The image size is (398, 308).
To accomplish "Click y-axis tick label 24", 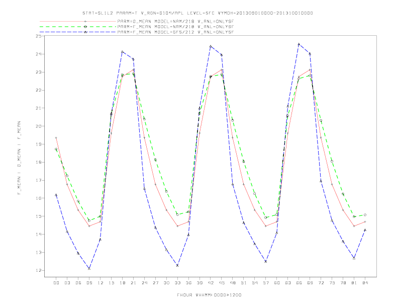I will [39, 54].
